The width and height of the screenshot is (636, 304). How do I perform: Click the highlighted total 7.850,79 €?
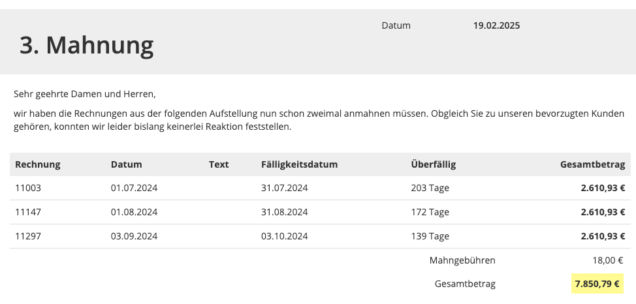click(597, 284)
